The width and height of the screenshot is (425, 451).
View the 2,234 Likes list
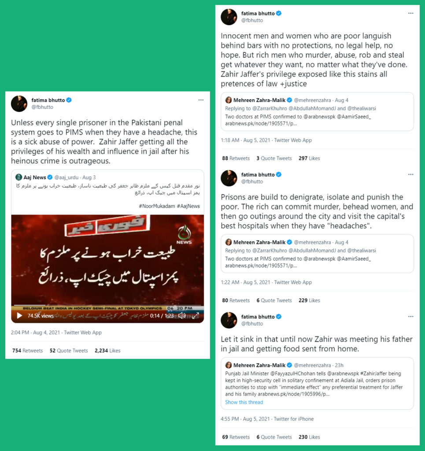pos(107,351)
